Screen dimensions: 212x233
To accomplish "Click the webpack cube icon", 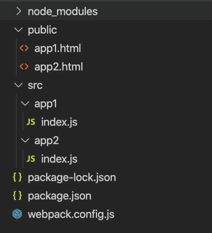I will (17, 214).
